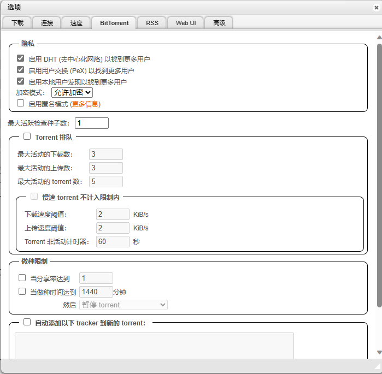Click the vertical scrollbar thumb
Image resolution: width=382 pixels, height=374 pixels.
379,175
